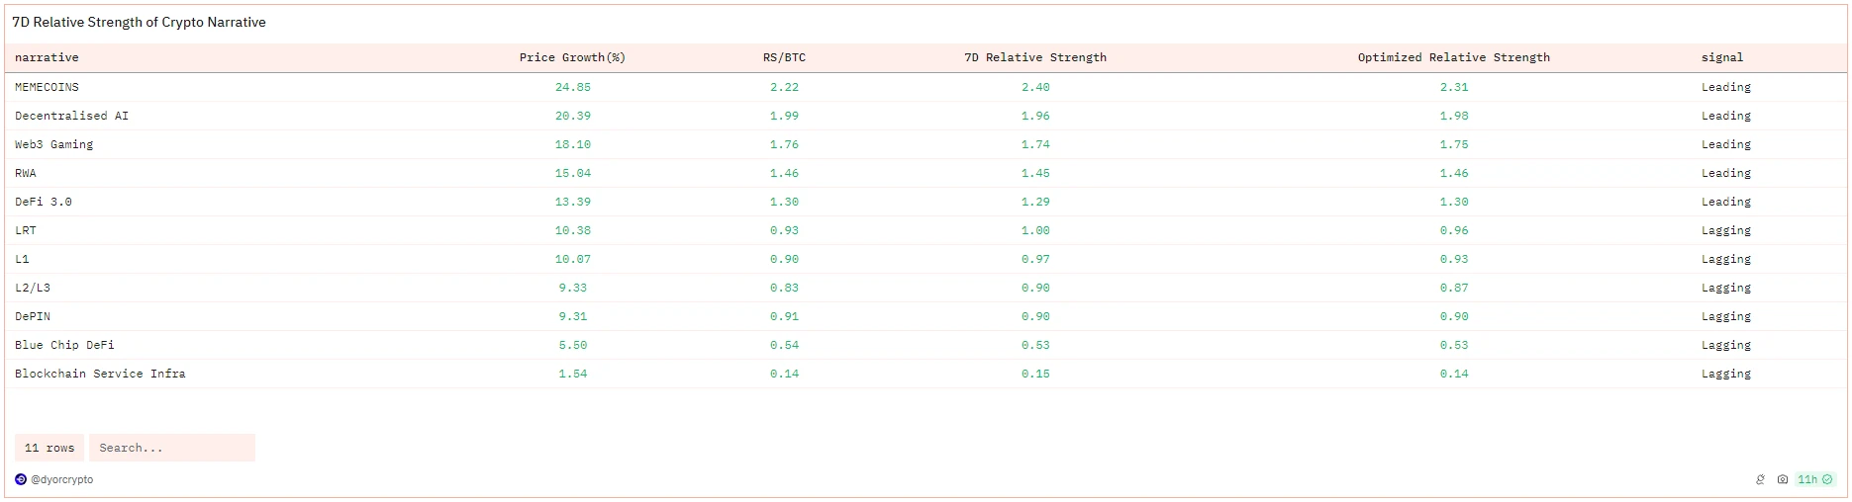Viewport: 1852px width, 502px height.
Task: Select the Decentralised AI narrative cell
Action: [71, 116]
